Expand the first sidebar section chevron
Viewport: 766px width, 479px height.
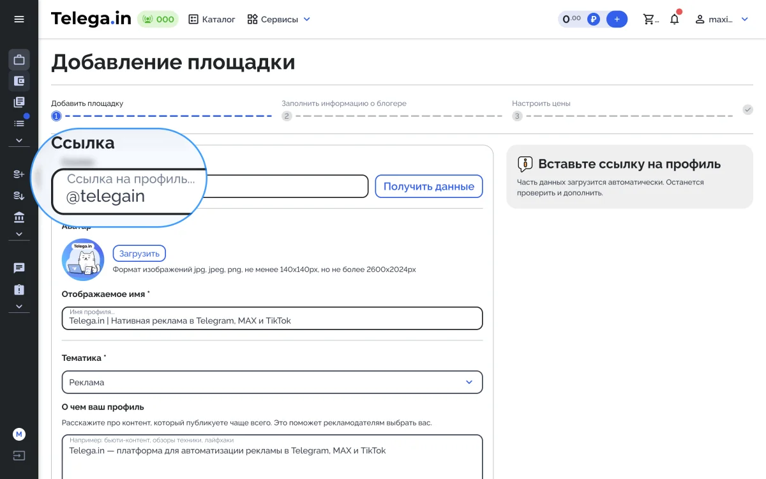[x=19, y=141]
